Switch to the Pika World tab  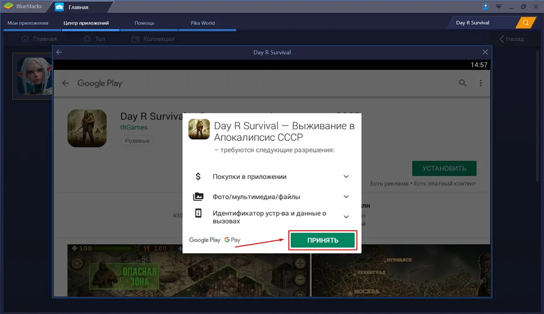pyautogui.click(x=203, y=23)
